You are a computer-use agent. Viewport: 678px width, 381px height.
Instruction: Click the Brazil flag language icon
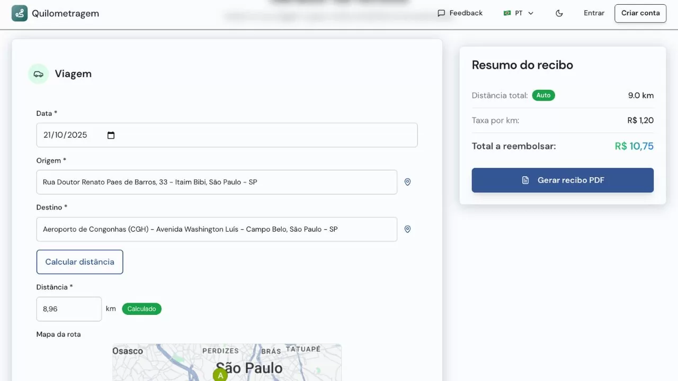[507, 13]
